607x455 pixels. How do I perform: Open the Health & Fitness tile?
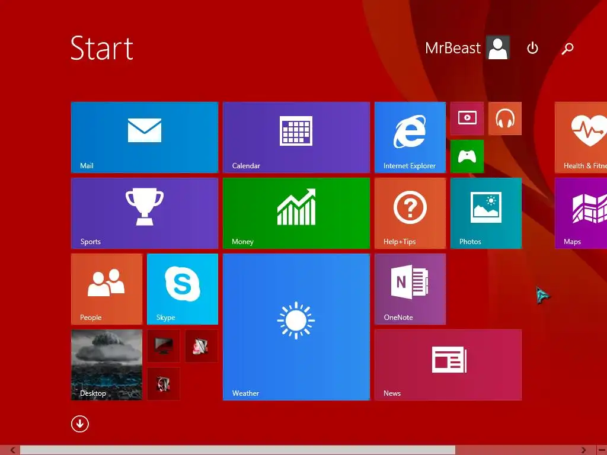(581, 137)
